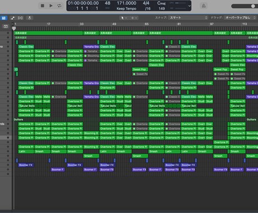
Task: Select the first Tubular Bells region
Action: pos(34,106)
